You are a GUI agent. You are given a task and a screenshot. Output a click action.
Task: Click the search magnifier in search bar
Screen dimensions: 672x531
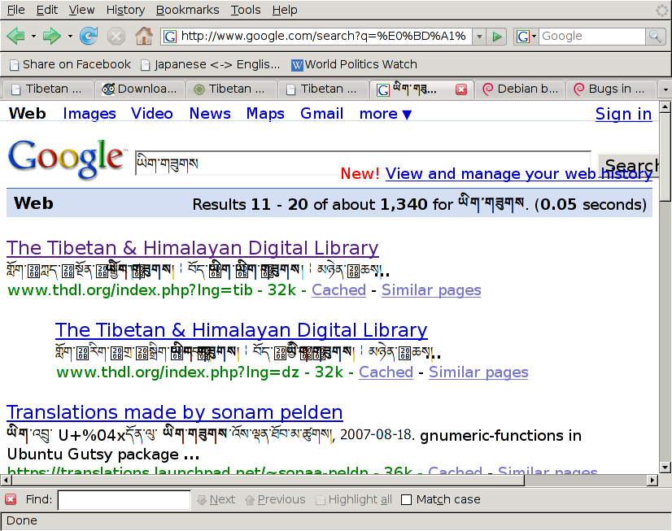coord(655,37)
